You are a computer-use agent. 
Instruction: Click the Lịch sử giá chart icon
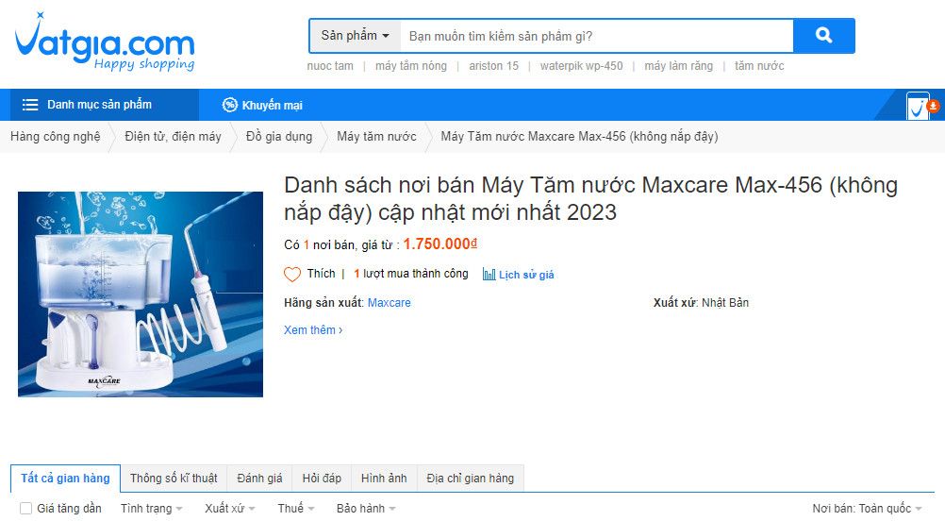[489, 275]
